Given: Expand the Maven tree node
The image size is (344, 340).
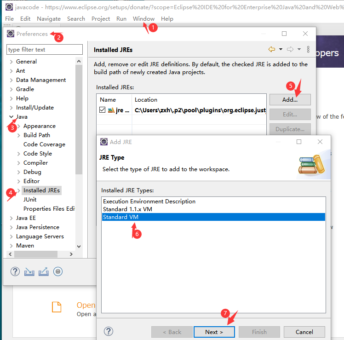Looking at the screenshot, I should 11,246.
